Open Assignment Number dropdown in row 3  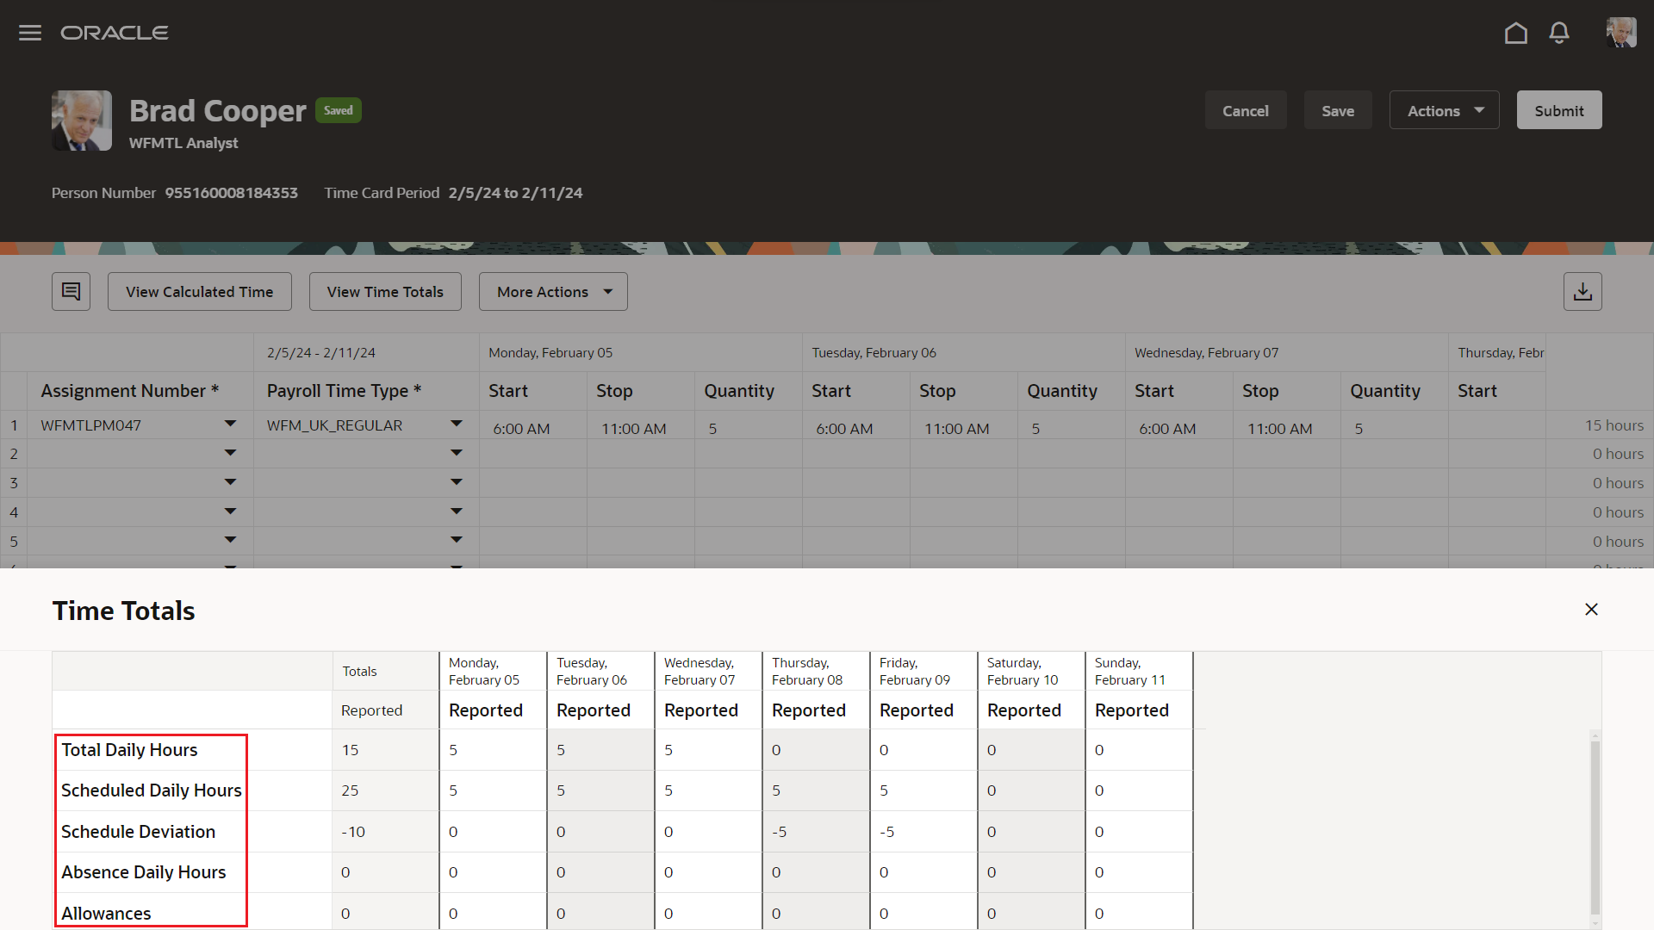tap(230, 482)
